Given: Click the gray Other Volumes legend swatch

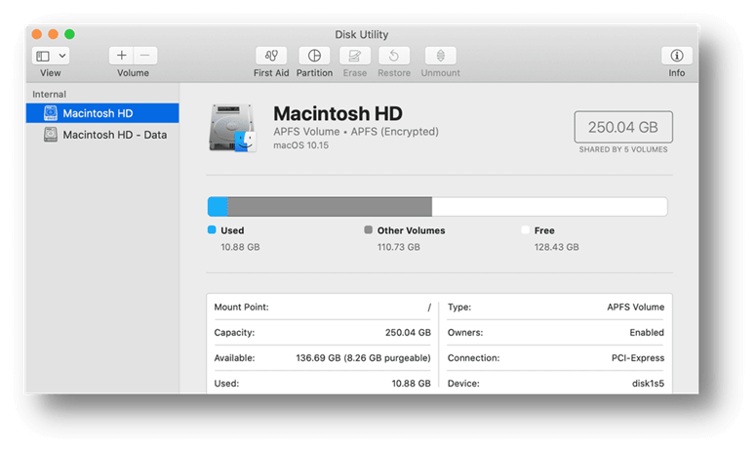Looking at the screenshot, I should coord(369,229).
